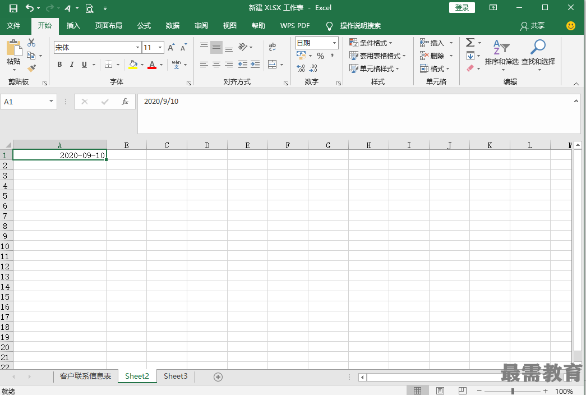Expand the Name Box dropdown
586x395 pixels.
point(51,102)
